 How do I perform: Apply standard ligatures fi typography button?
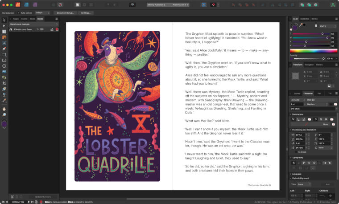pyautogui.click(x=294, y=163)
